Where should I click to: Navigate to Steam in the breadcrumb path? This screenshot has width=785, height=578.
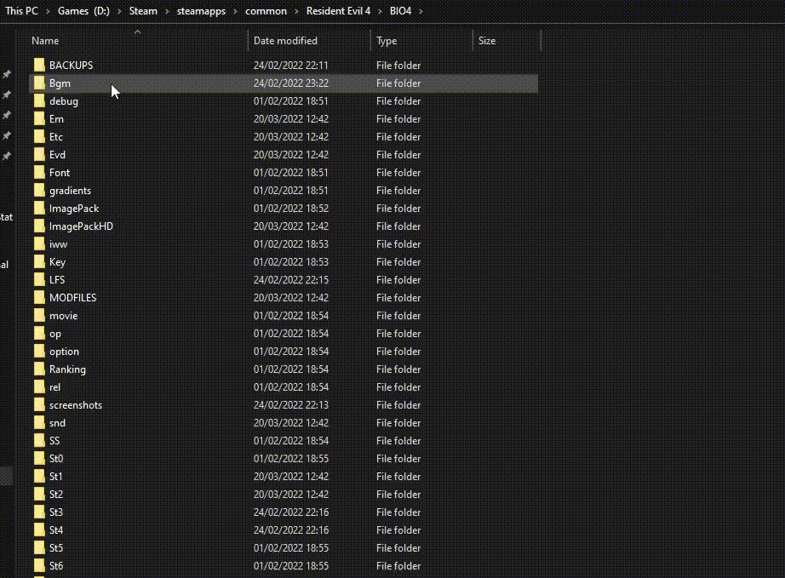tap(143, 11)
